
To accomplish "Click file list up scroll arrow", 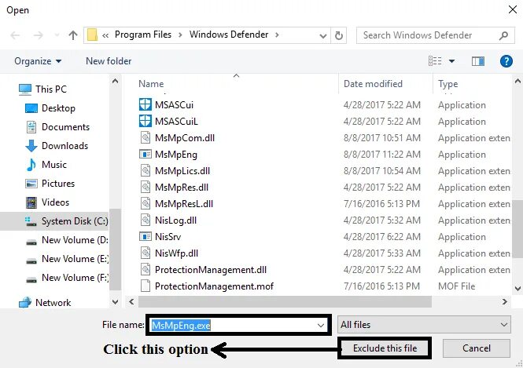I will (517, 81).
